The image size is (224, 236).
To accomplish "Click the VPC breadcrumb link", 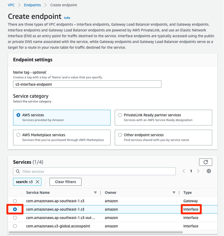I will click(11, 5).
